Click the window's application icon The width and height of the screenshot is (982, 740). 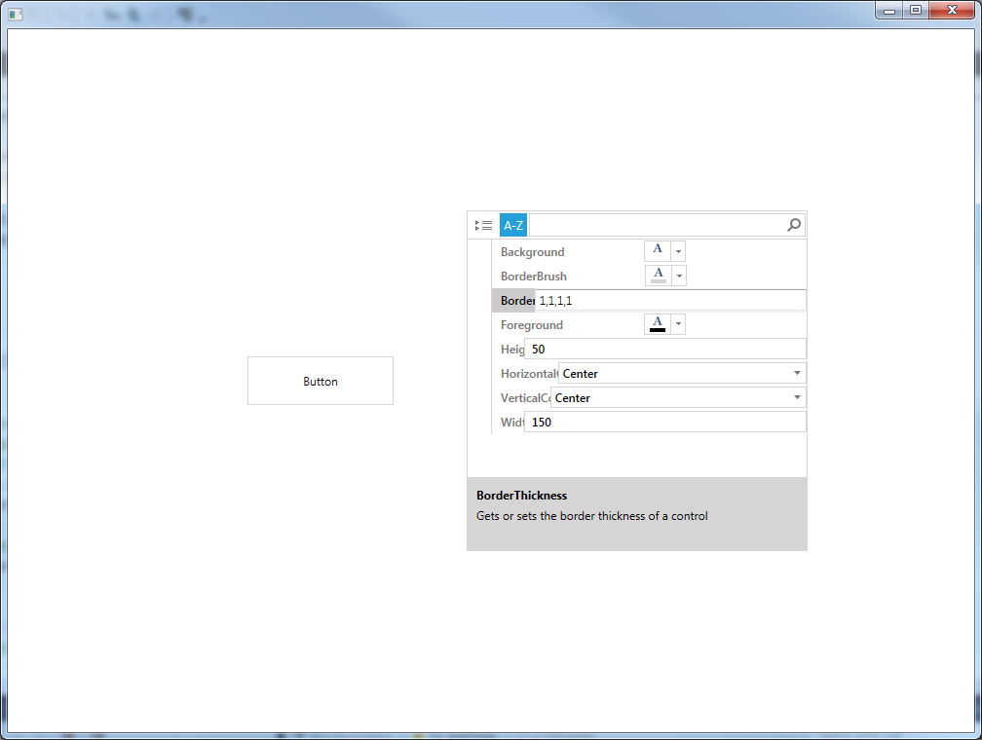(15, 14)
